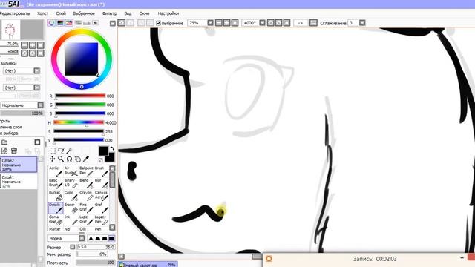This screenshot has width=475, height=267.
Task: Pick the Ink pen tool
Action: coord(71,220)
